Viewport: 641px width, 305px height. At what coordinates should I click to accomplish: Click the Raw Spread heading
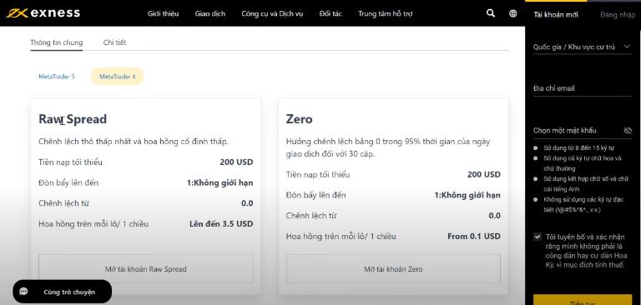pyautogui.click(x=73, y=119)
